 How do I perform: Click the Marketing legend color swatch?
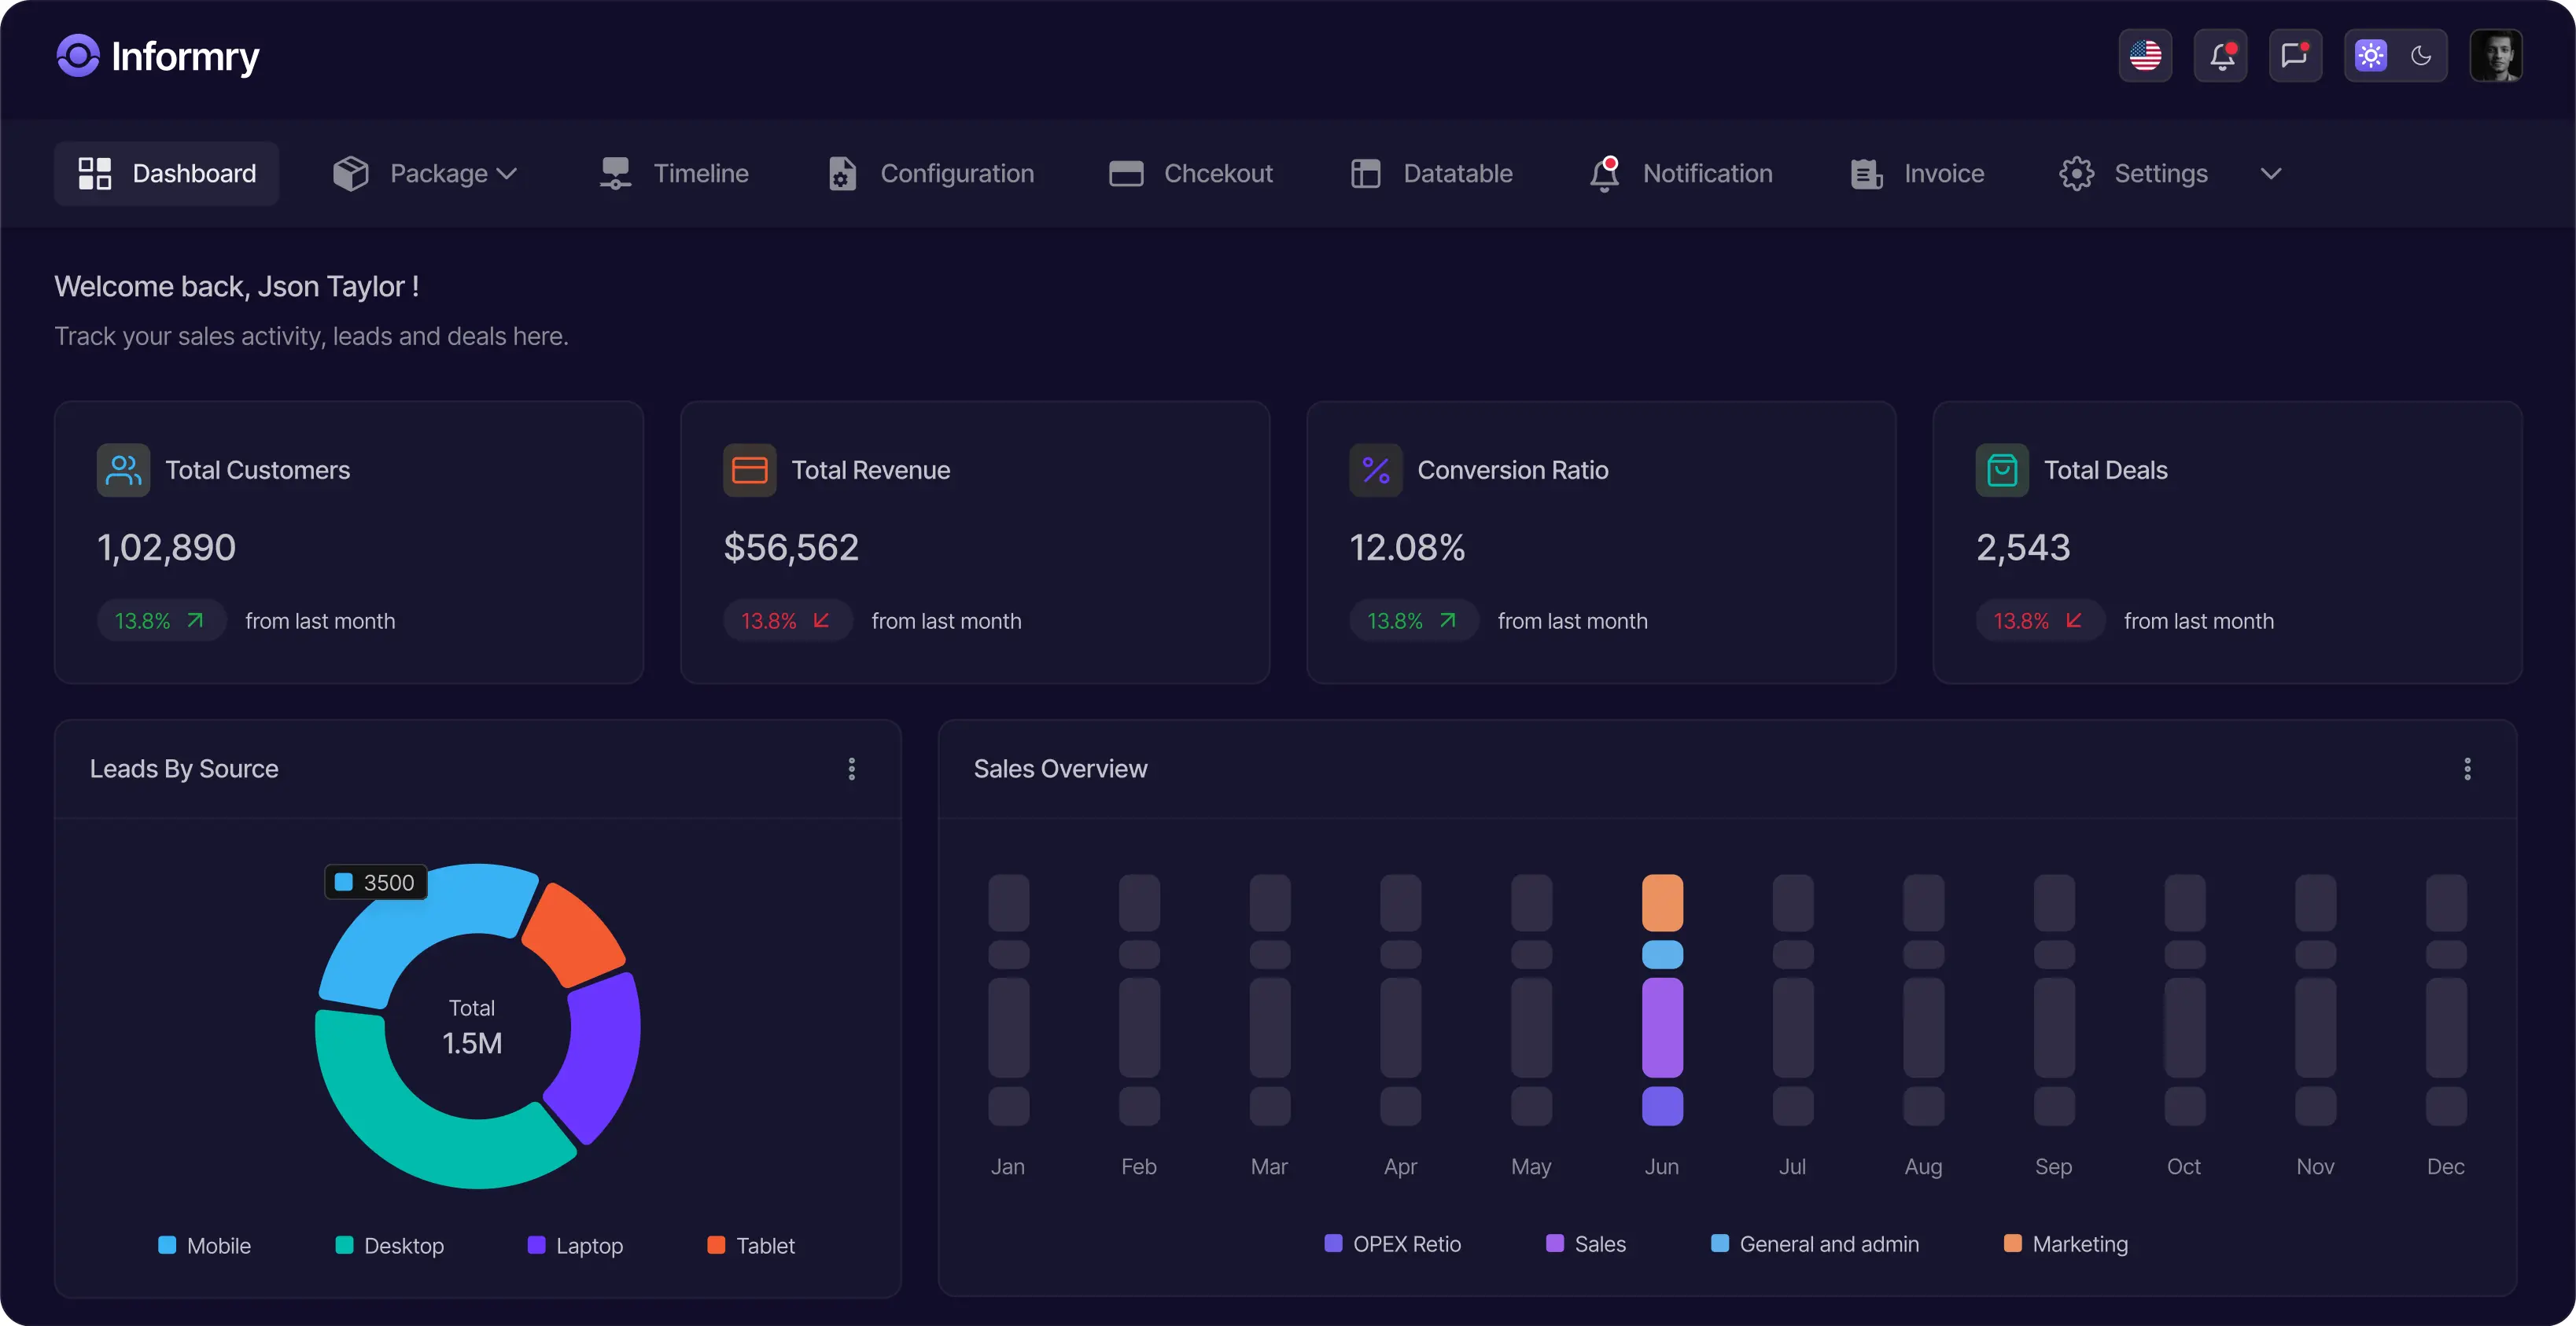(2013, 1243)
